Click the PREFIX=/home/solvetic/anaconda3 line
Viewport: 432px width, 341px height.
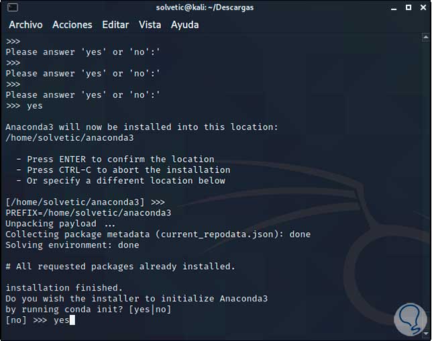pyautogui.click(x=88, y=213)
